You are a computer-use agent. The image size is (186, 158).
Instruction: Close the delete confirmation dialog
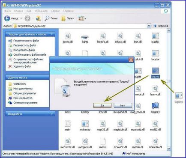131,60
